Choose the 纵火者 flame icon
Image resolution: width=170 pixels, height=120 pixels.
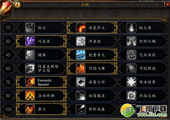131,28
